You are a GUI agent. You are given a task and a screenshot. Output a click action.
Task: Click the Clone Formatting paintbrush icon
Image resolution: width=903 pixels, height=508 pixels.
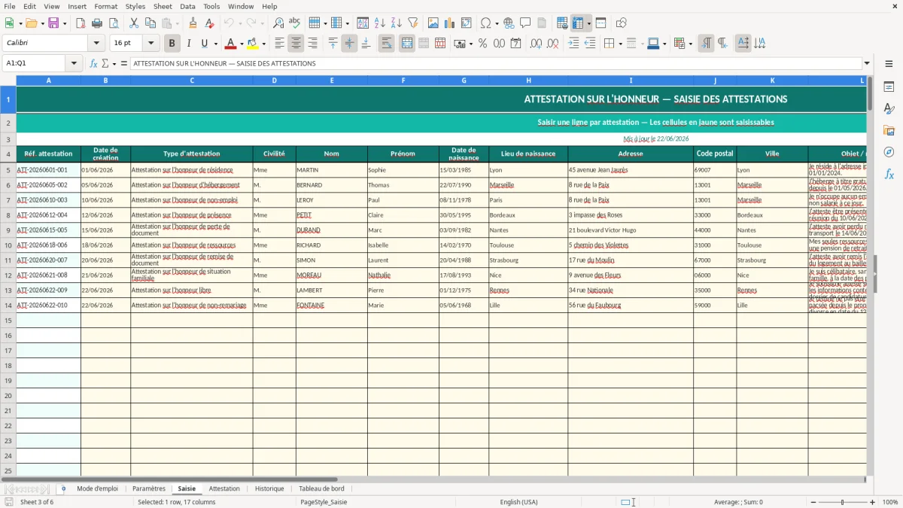tap(193, 23)
